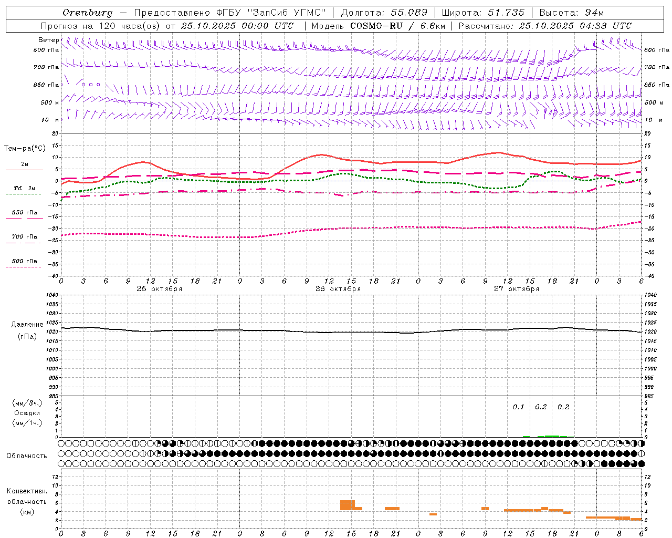672x538 pixels.
Task: Click the "(мм/1ч.)" precipitation unit label
Action: click(x=27, y=423)
